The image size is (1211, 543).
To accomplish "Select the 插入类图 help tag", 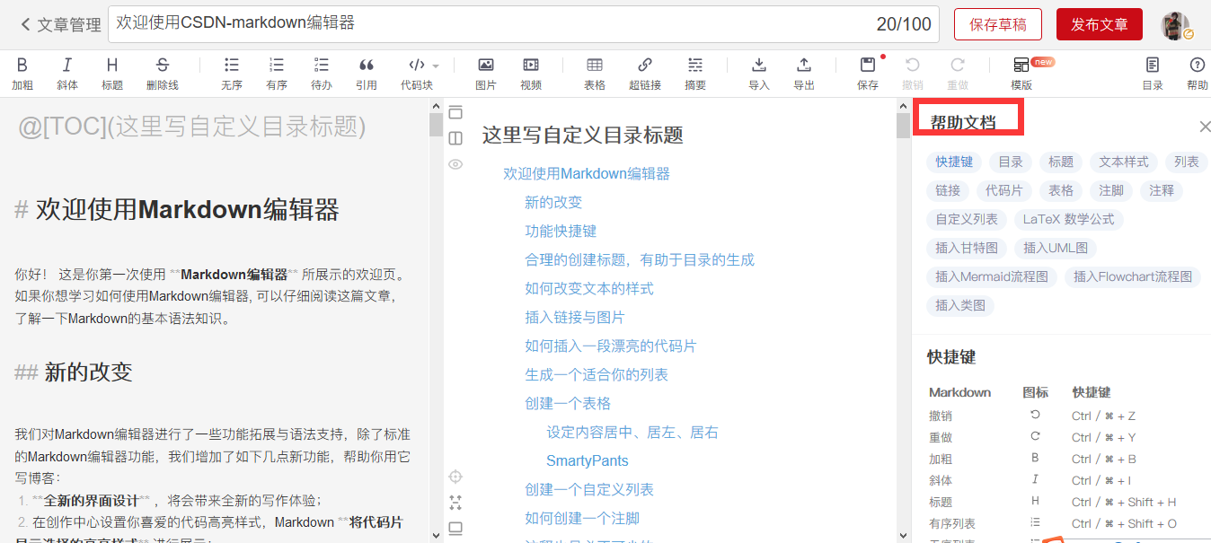I will [x=960, y=305].
